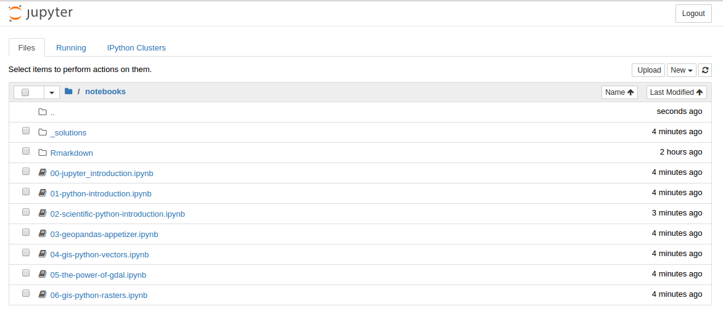Click the refresh notebook list icon
Image resolution: width=723 pixels, height=314 pixels.
click(x=705, y=70)
